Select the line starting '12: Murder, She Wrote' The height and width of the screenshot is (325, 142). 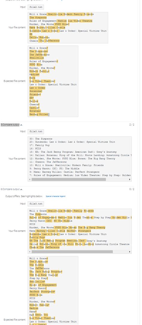tap(72, 158)
